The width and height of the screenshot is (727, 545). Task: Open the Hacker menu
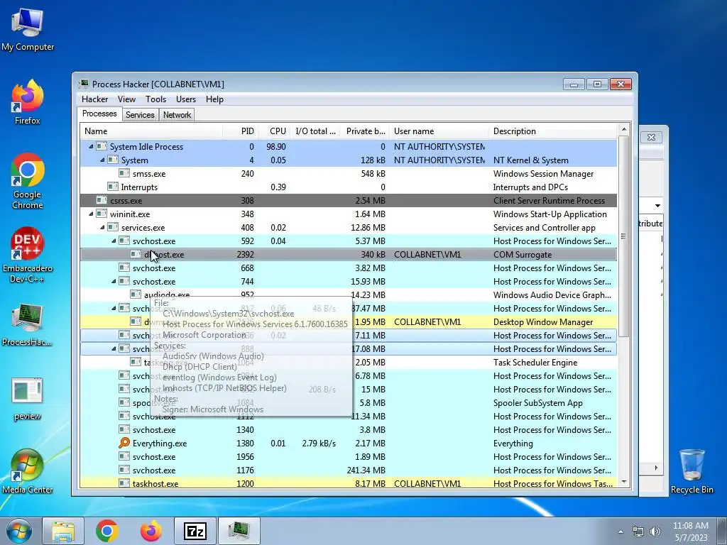[x=94, y=99]
